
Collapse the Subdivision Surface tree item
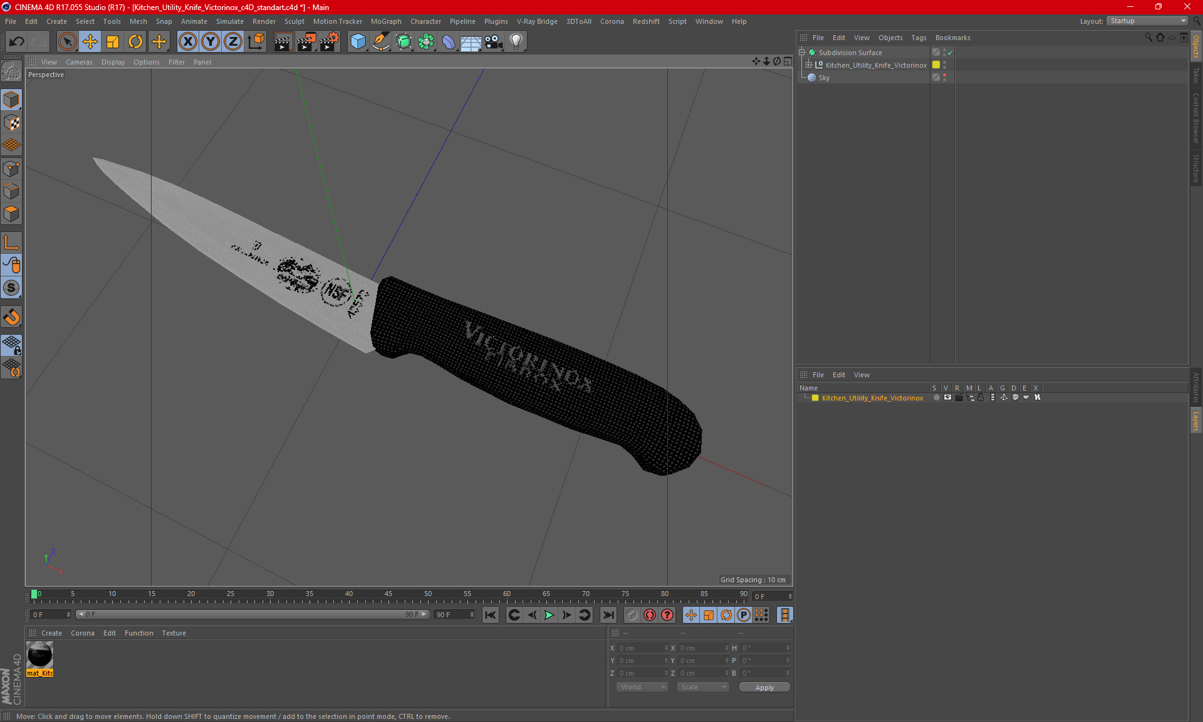(x=801, y=53)
